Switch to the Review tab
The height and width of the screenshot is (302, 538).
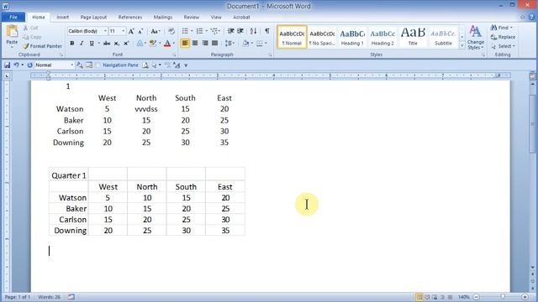point(191,17)
